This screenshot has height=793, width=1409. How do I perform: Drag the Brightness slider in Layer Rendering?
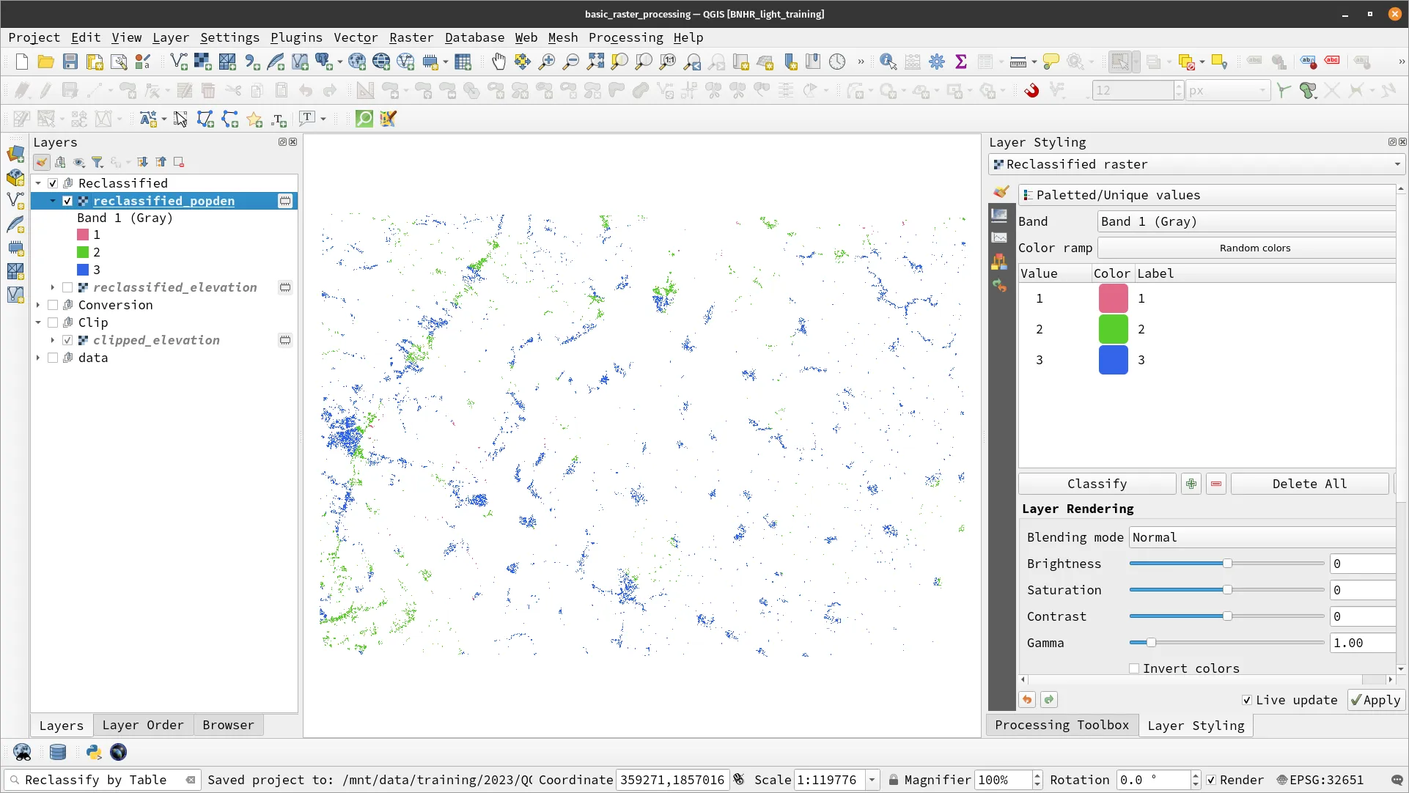[x=1227, y=564]
